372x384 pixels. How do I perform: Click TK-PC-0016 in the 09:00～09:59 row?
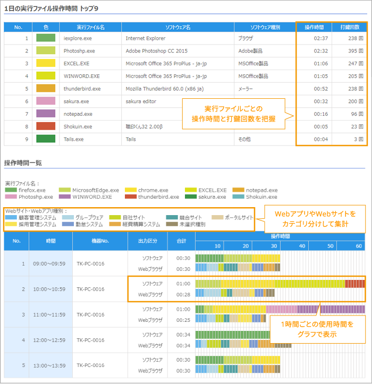(90, 264)
